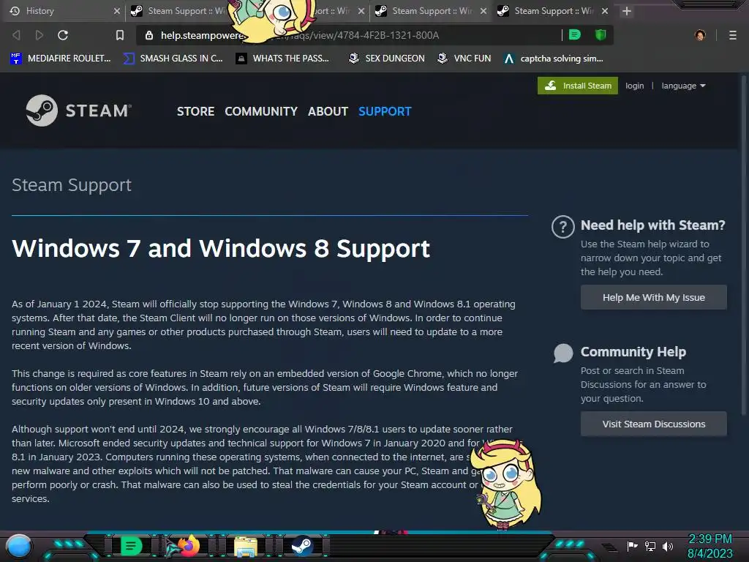Open a new browser tab
The width and height of the screenshot is (749, 562).
[x=627, y=11]
